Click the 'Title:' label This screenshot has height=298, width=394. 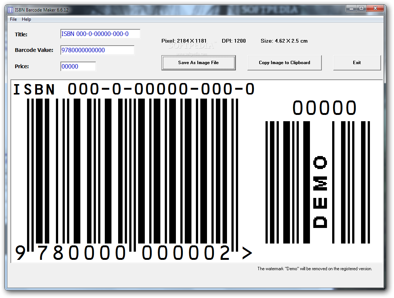[21, 34]
